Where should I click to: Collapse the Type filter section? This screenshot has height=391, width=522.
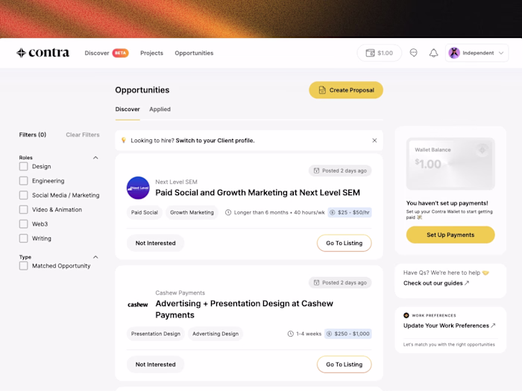point(95,257)
